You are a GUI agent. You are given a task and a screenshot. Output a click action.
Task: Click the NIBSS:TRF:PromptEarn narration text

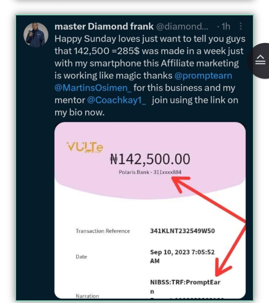[x=185, y=287]
